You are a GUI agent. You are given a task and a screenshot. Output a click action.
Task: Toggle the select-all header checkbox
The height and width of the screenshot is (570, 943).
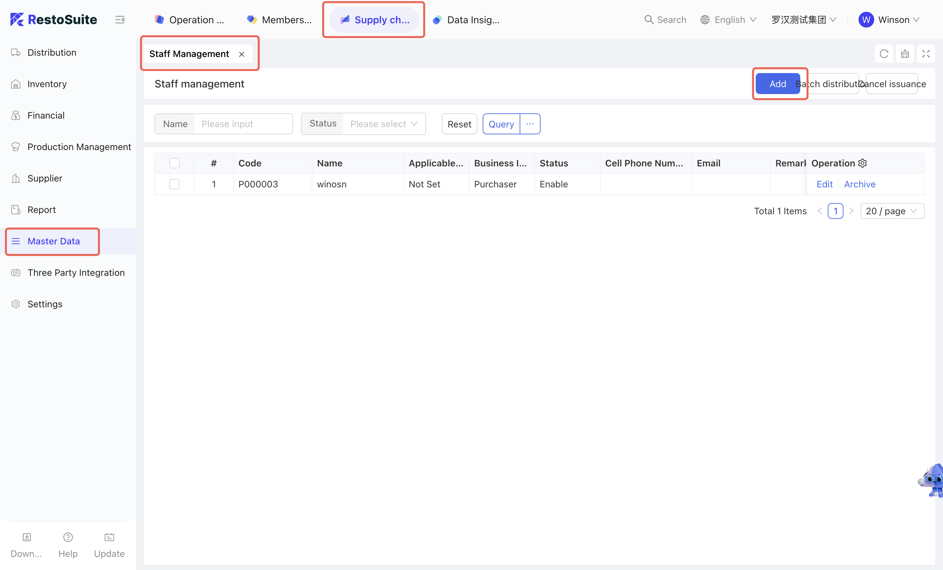point(175,163)
